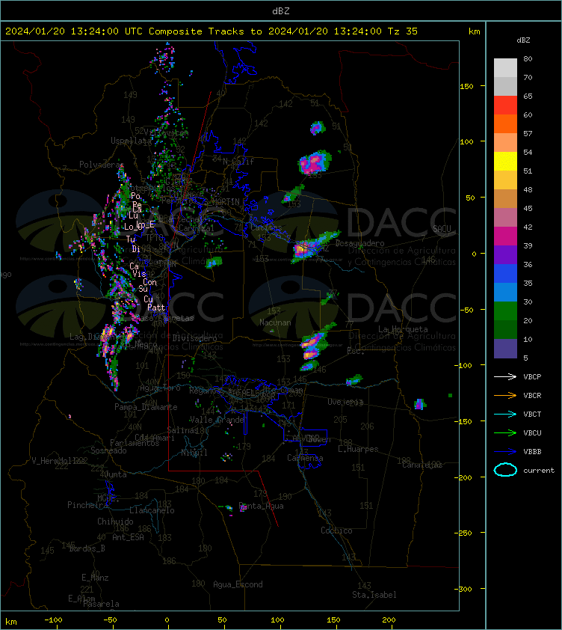562x630 pixels.
Task: Click the 'dBZ' heading above the color scale
Action: coord(523,40)
